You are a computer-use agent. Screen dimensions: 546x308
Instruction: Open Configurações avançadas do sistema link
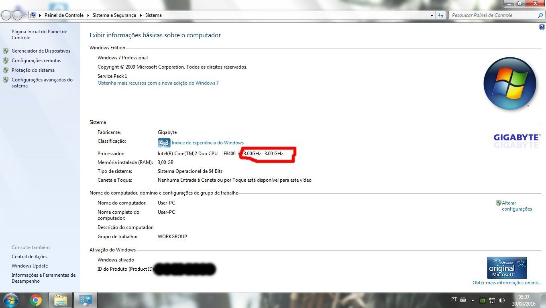(x=42, y=83)
